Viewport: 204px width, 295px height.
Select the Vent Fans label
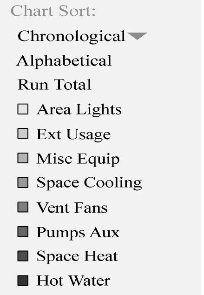pyautogui.click(x=72, y=208)
